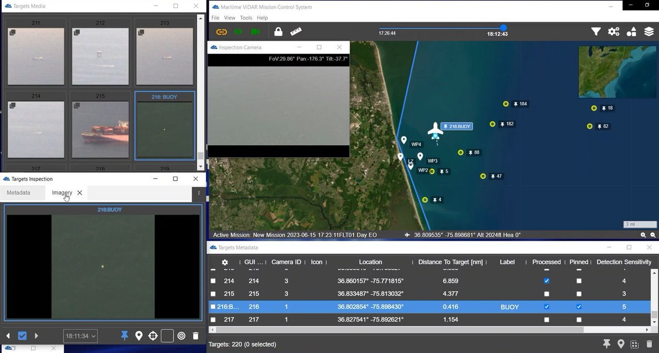Open the 18:11:34 time dropdown
659x353 pixels.
click(81, 335)
